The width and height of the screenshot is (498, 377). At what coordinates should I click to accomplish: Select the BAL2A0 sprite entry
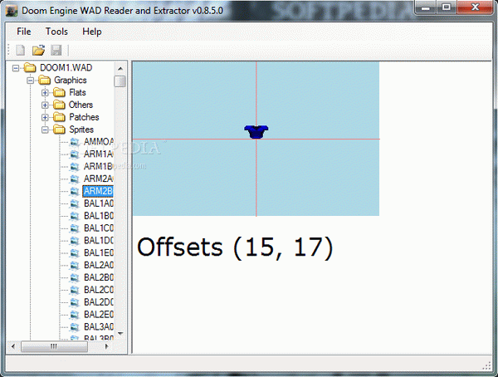[99, 265]
